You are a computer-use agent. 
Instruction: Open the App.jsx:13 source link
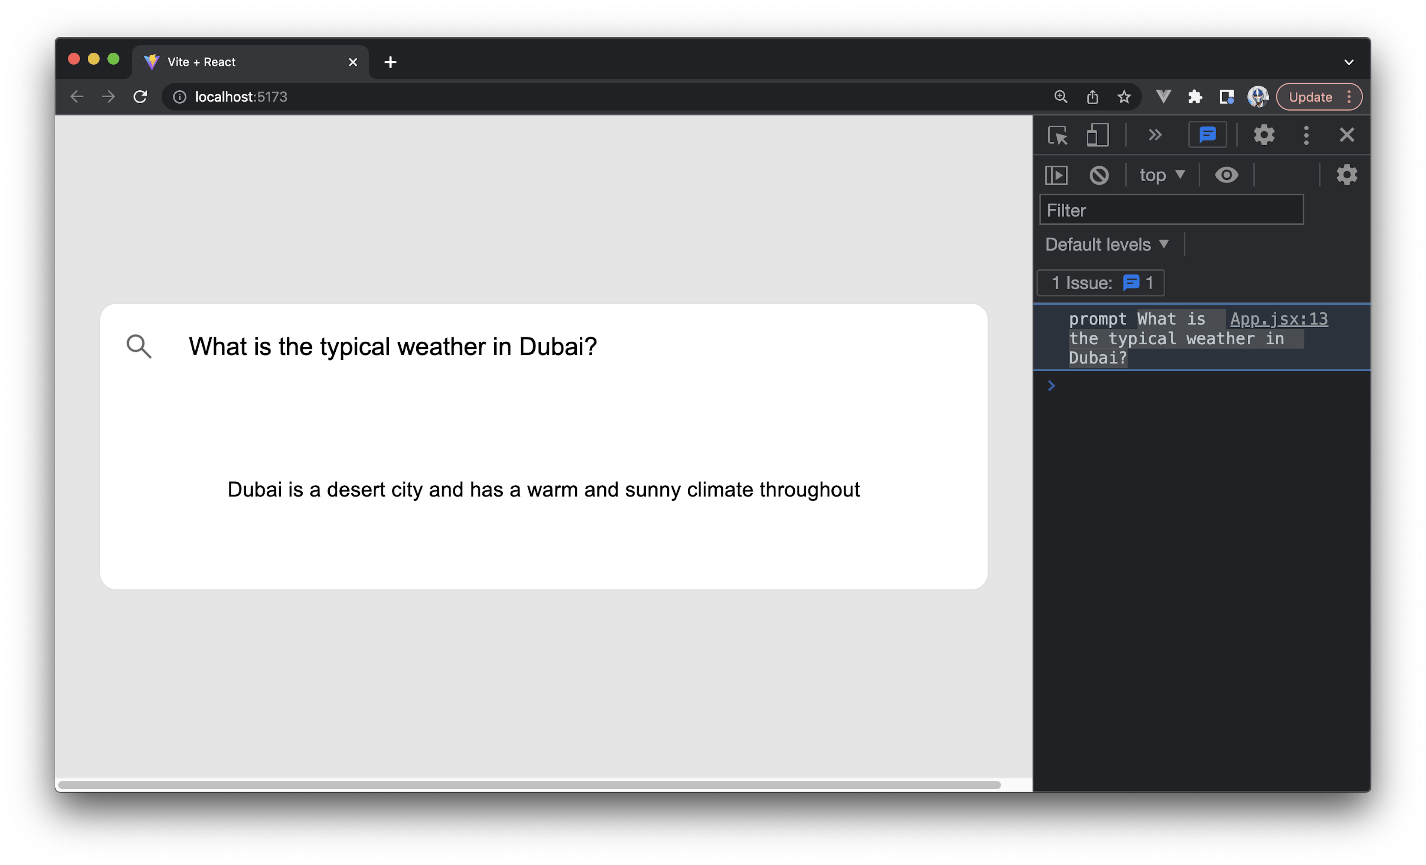[x=1279, y=318]
